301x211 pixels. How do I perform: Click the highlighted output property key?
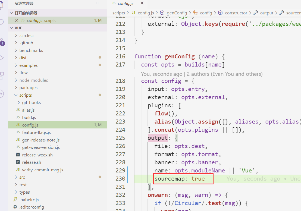coord(158,138)
